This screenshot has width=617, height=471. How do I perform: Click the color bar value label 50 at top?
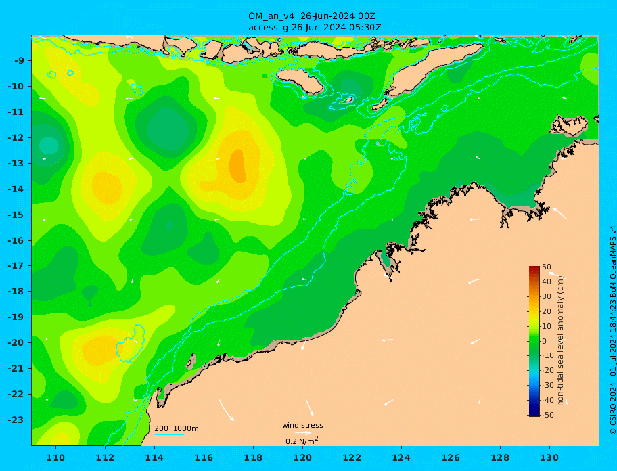547,267
